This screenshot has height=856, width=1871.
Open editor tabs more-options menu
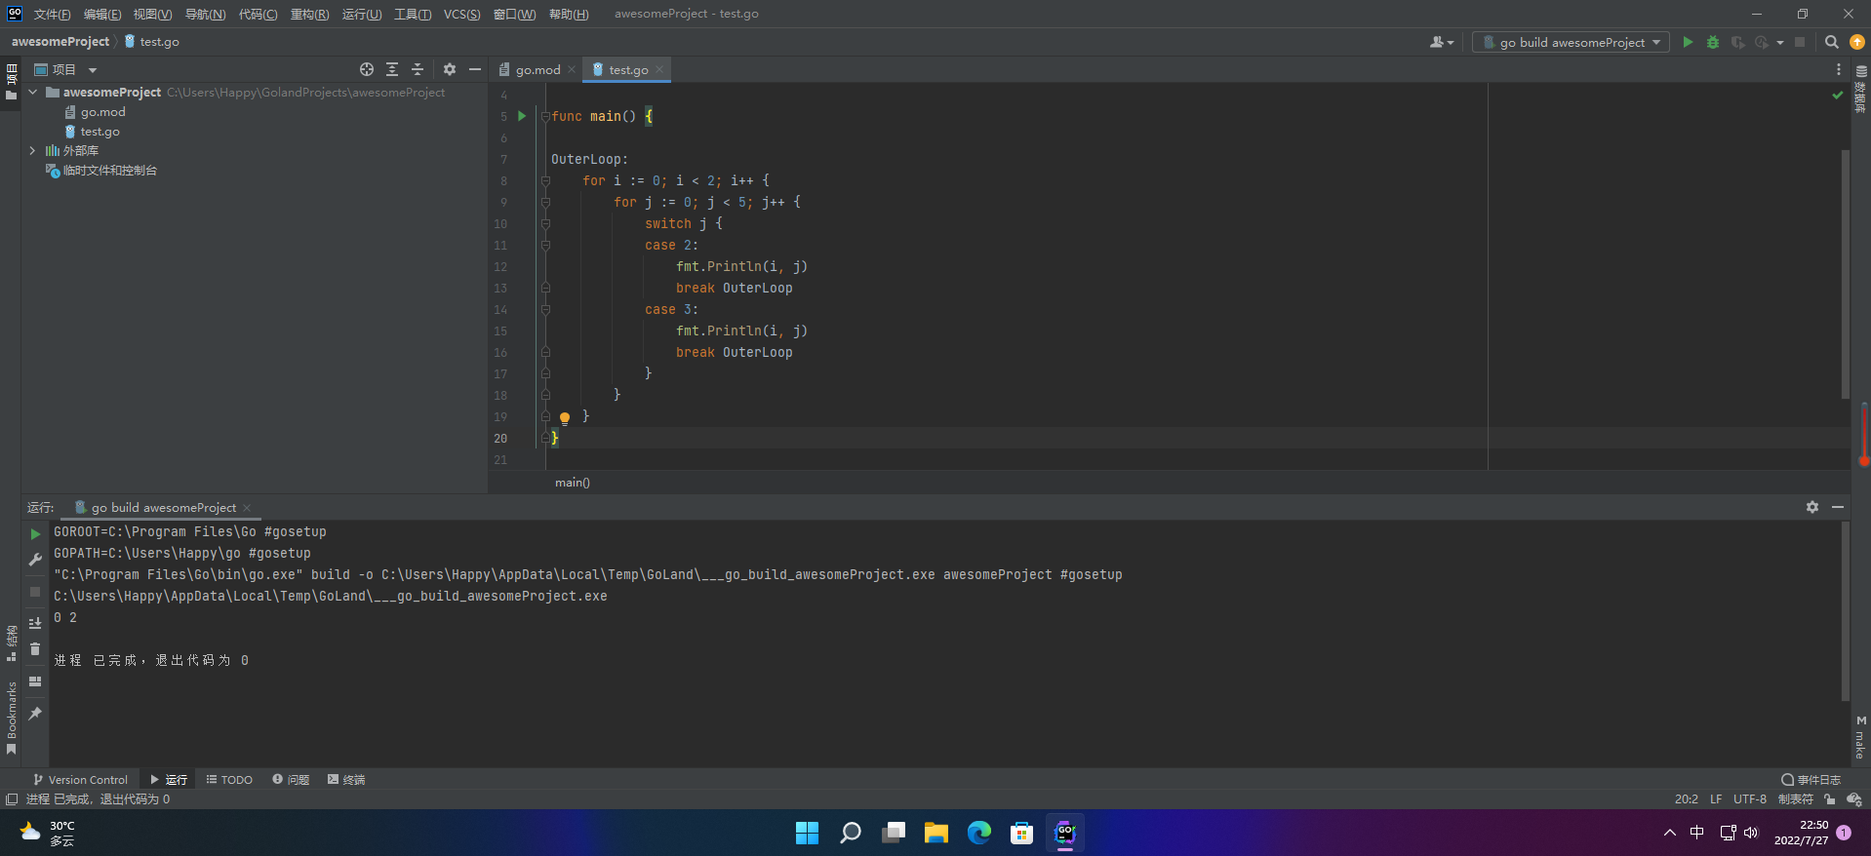1839,69
